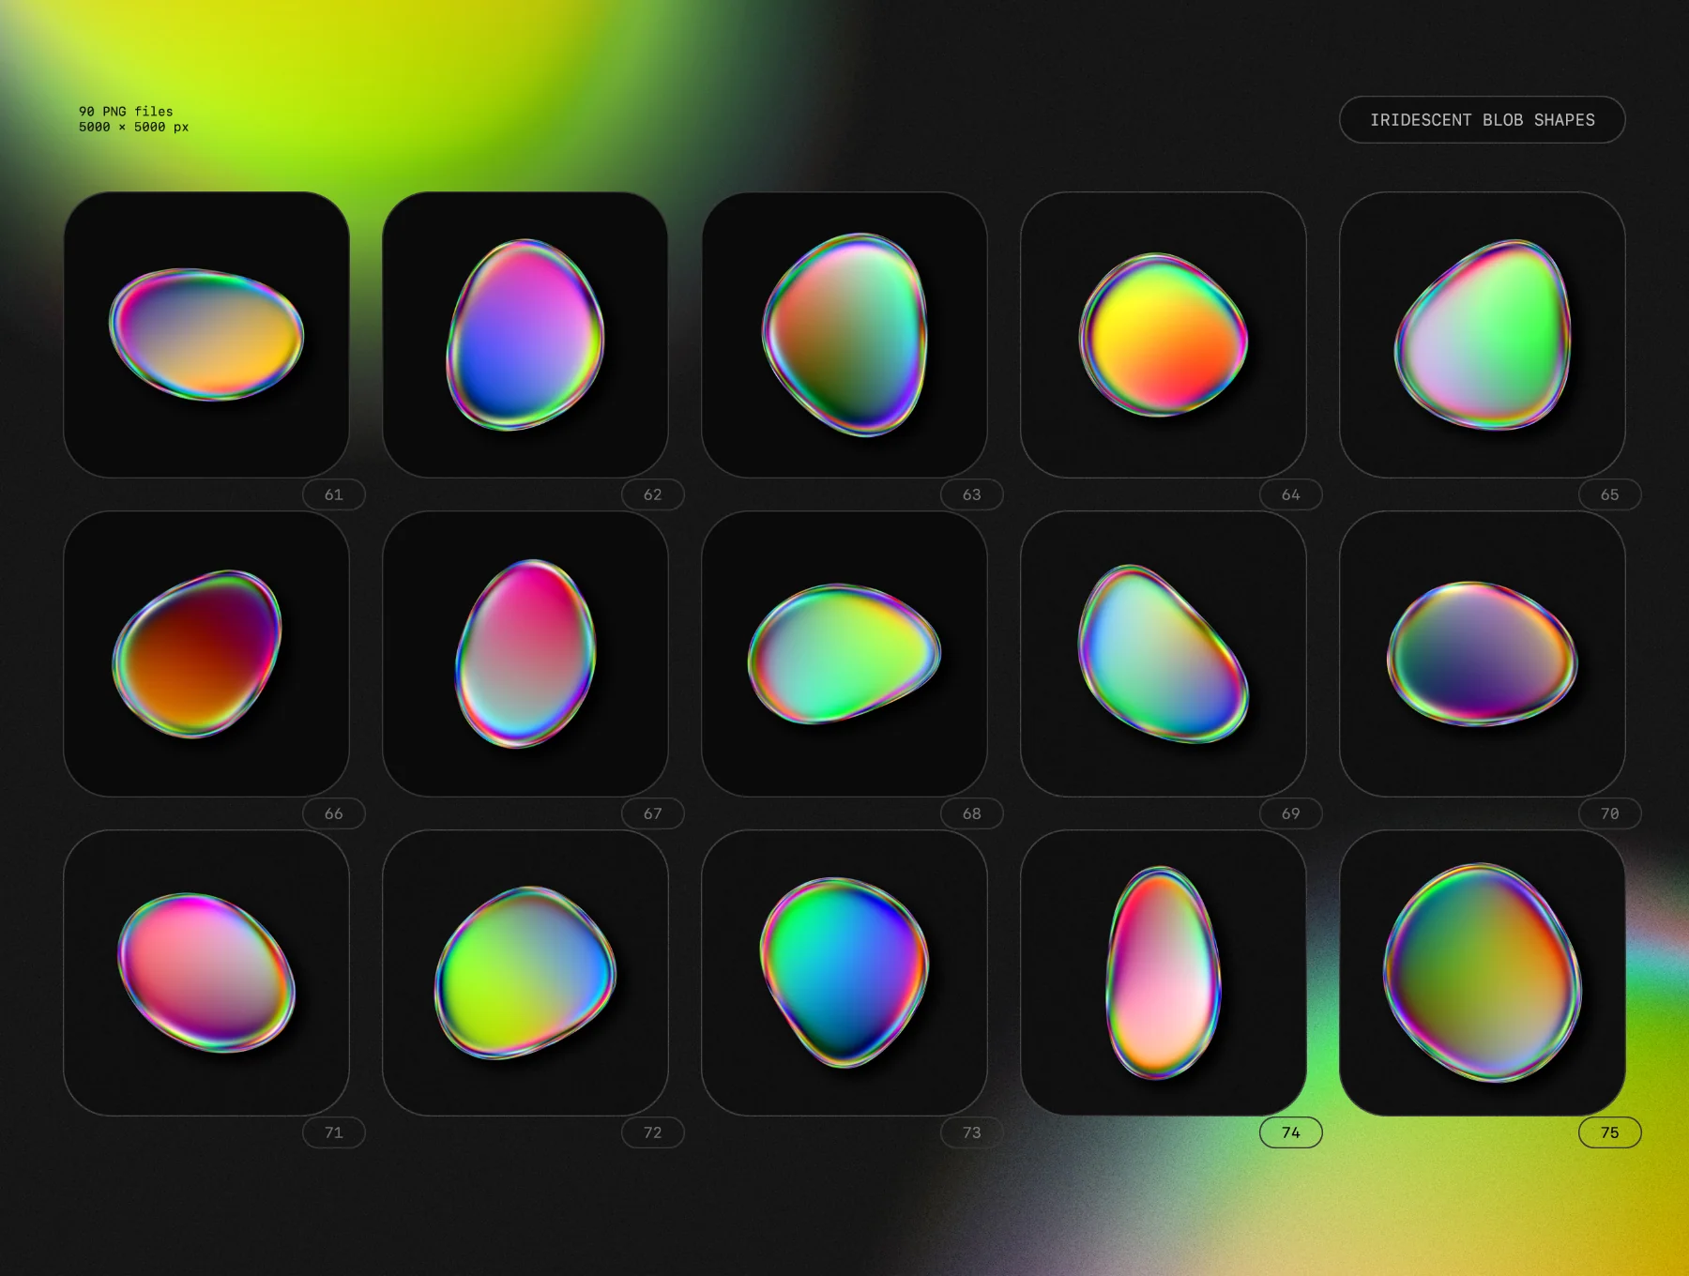Select blob thumbnail 71
Screen dimensions: 1689x1276
(206, 973)
